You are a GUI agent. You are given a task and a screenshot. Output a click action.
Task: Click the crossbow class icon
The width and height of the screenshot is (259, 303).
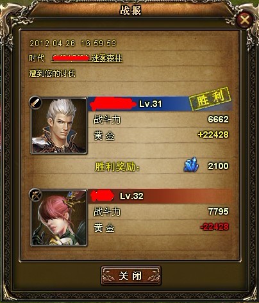click(35, 195)
